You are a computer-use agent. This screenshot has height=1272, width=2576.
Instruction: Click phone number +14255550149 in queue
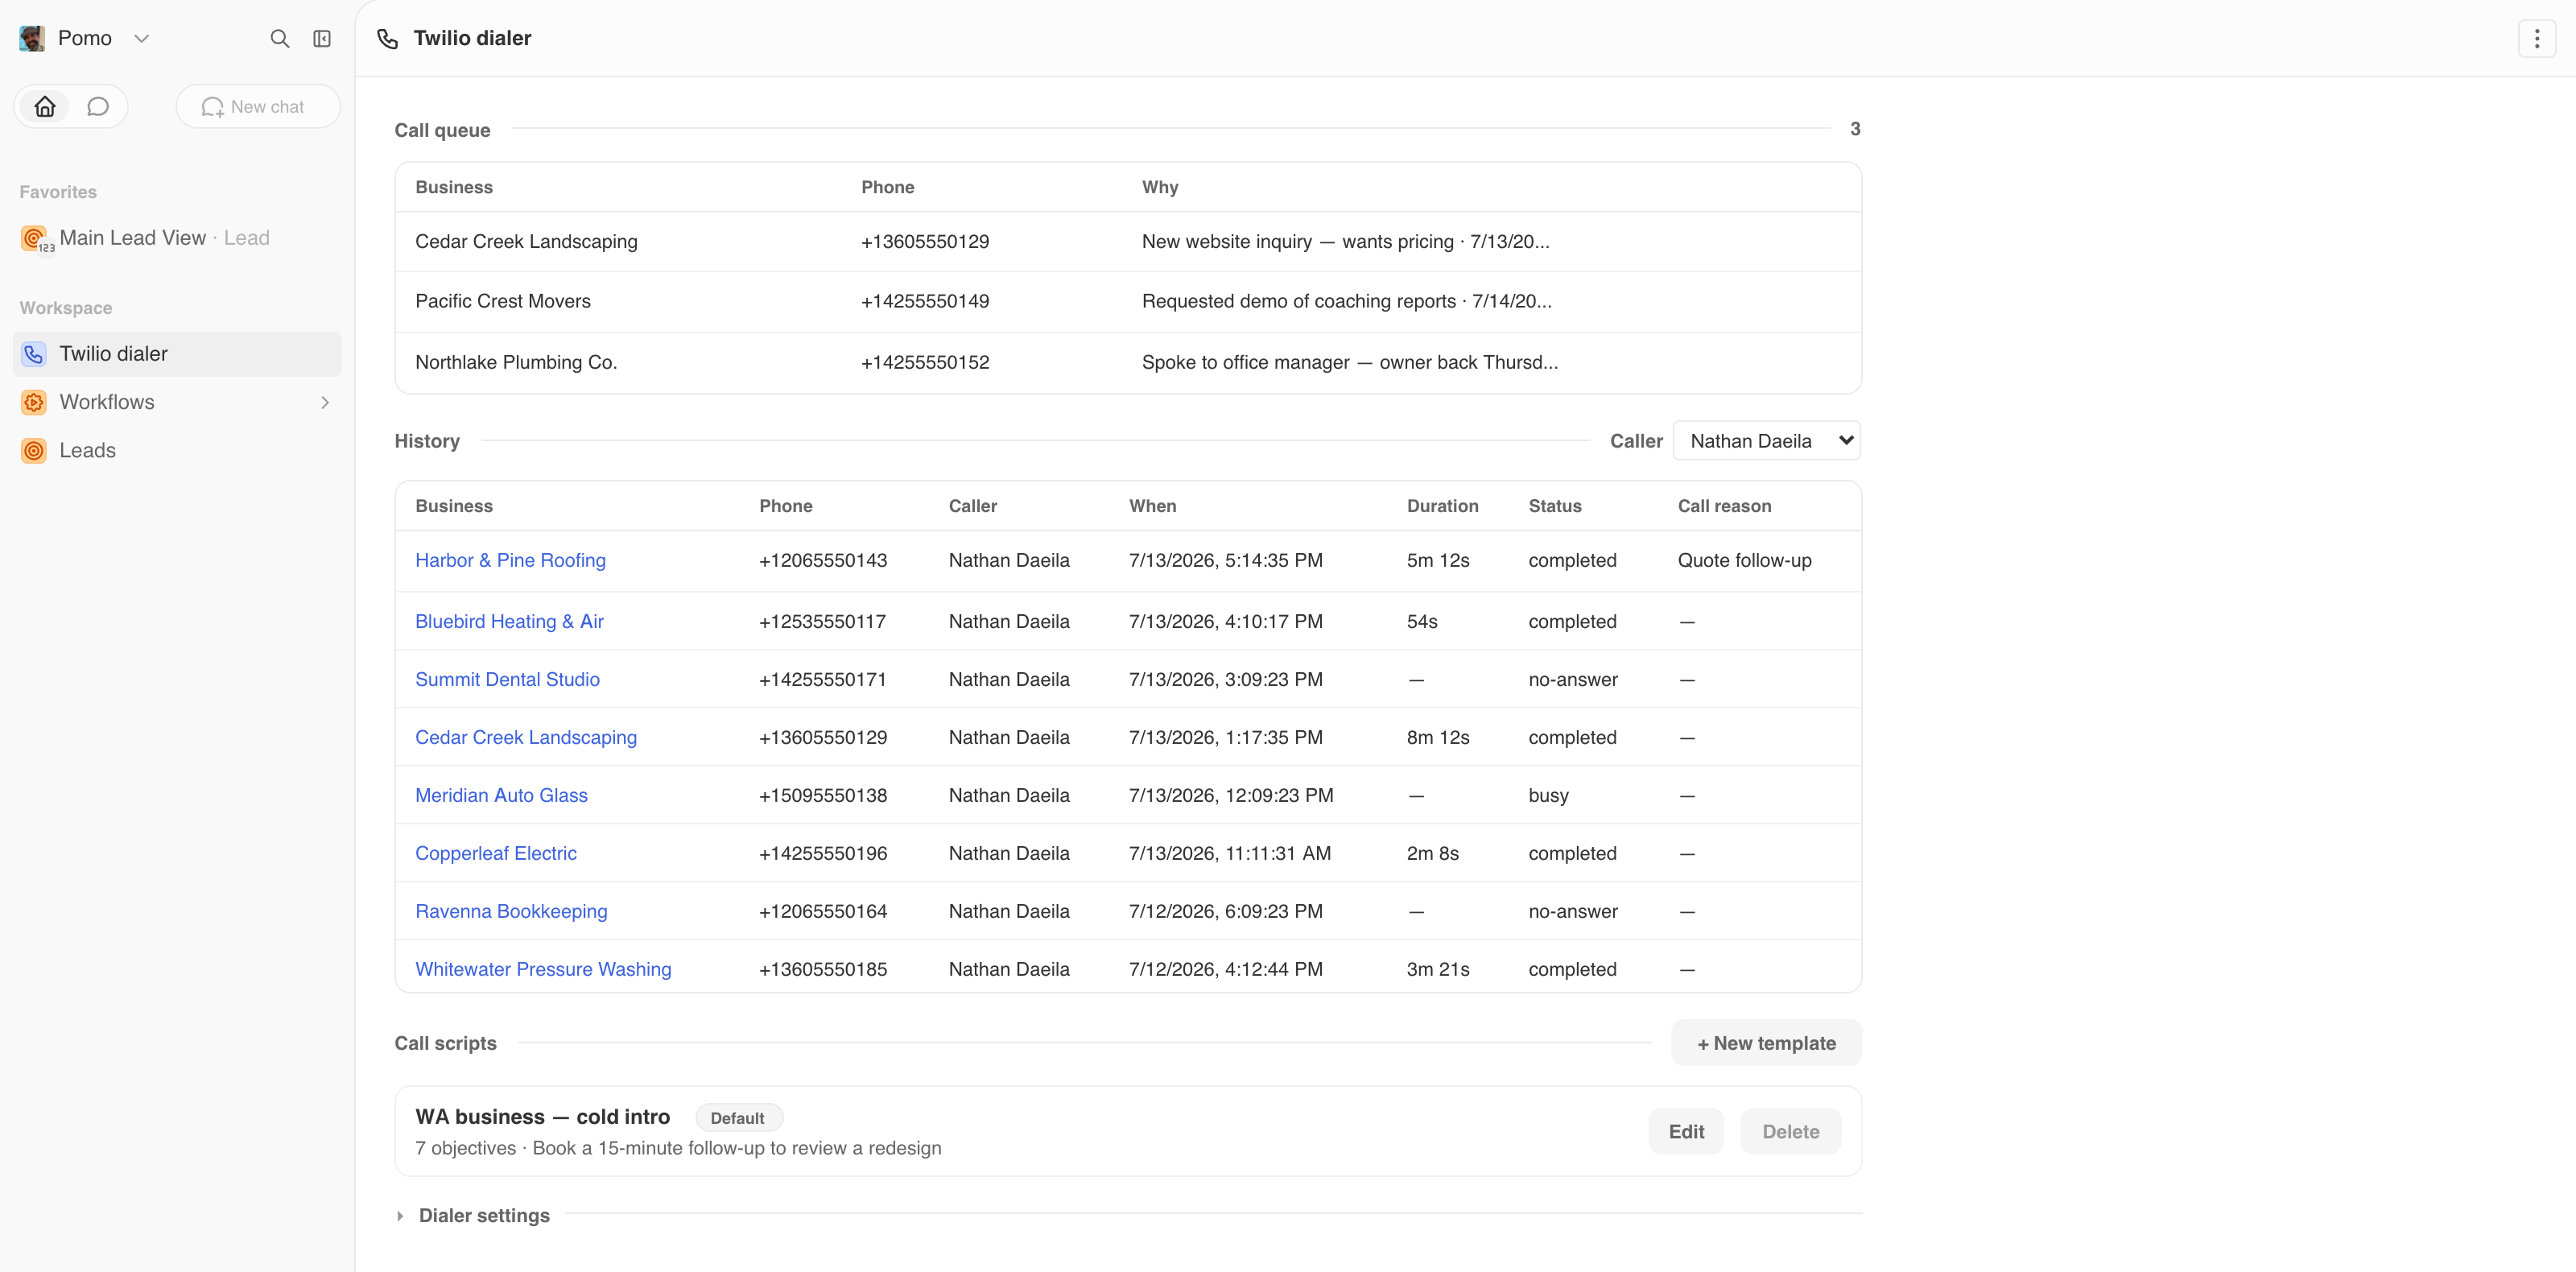point(925,301)
